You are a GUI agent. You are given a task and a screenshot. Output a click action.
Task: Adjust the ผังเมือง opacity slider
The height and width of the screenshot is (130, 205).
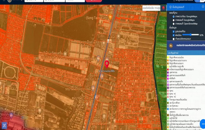point(191,35)
